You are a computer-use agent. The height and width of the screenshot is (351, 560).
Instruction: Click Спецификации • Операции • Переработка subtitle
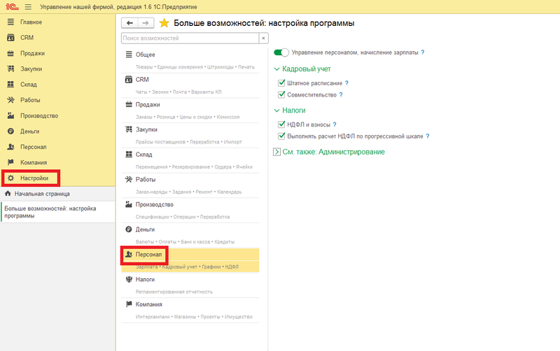[183, 217]
